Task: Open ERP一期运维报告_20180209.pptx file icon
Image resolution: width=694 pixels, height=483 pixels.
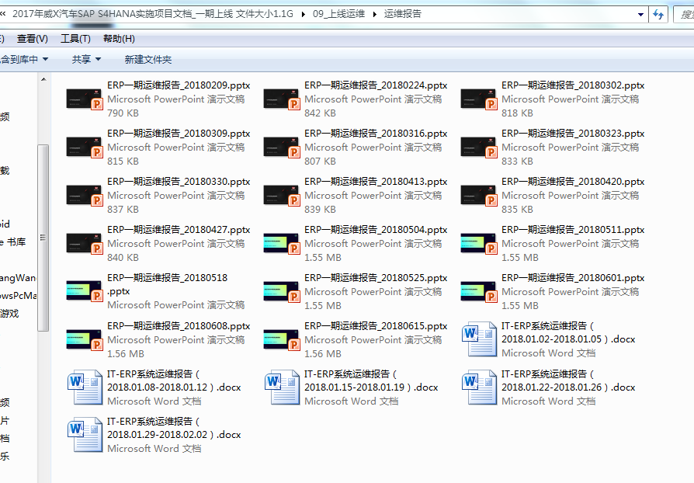Action: (x=85, y=99)
